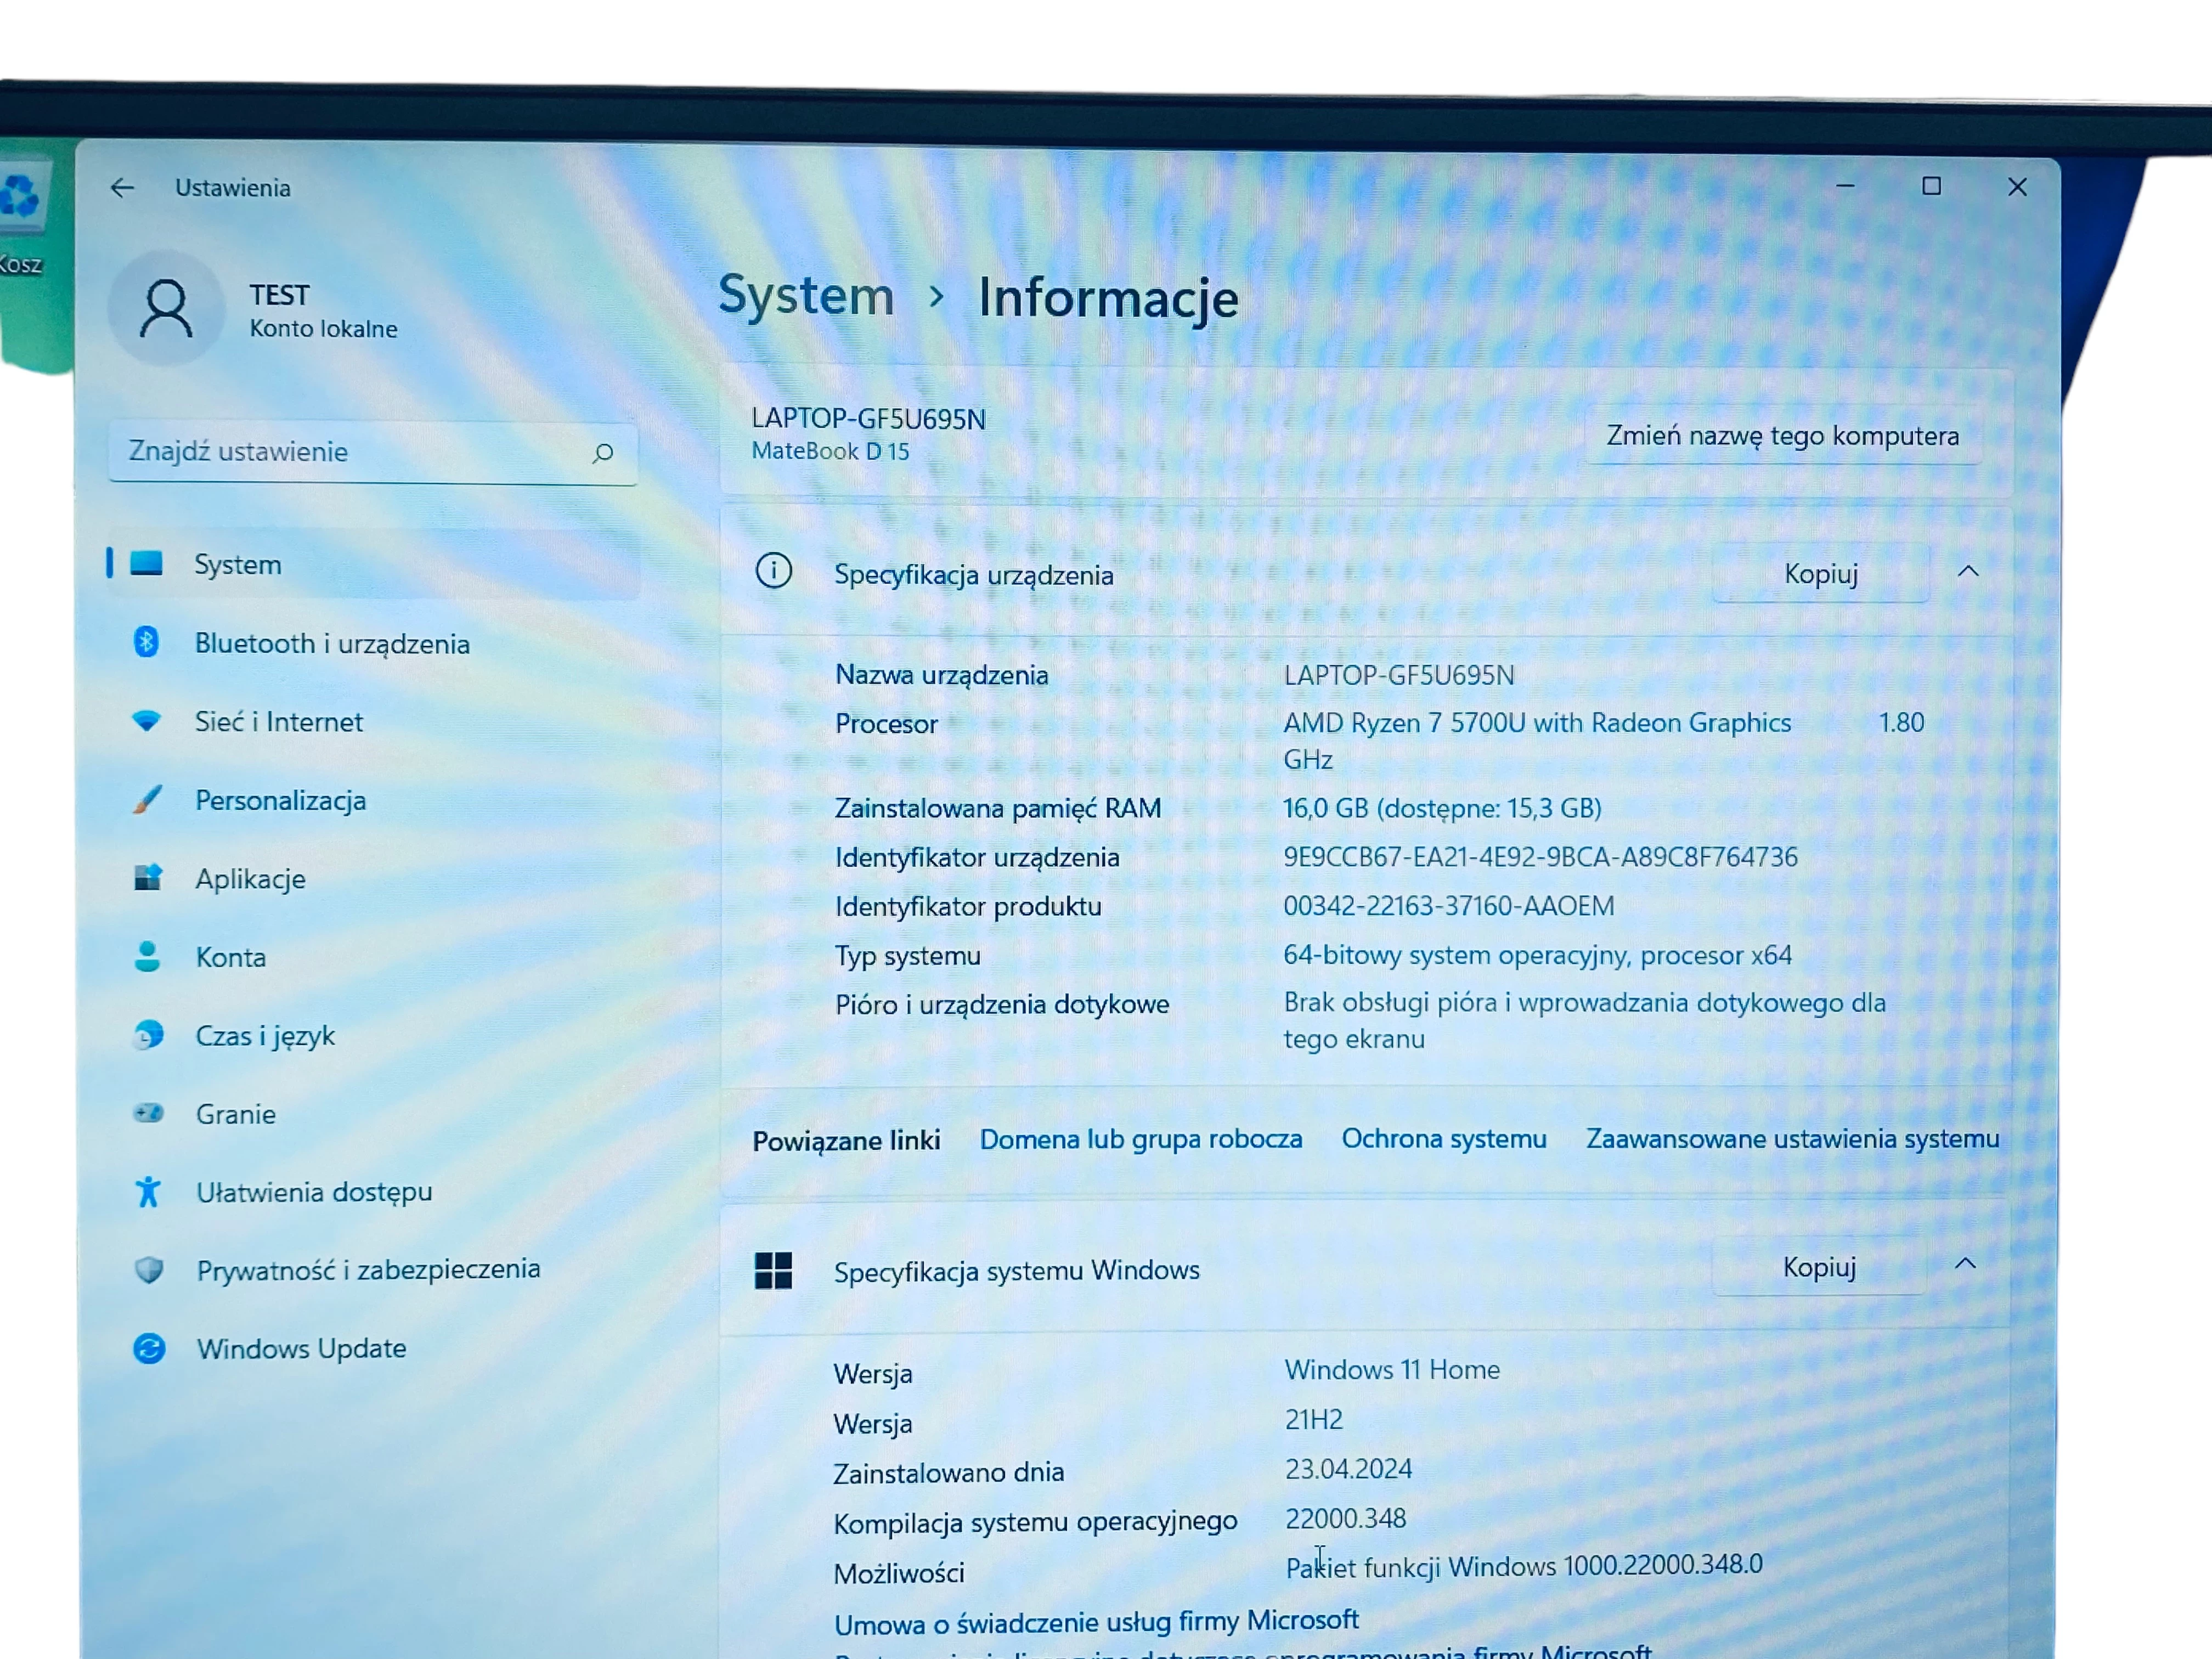Viewport: 2212px width, 1659px height.
Task: Click Pakiet funkcji Windows 1000.22000.348.0
Action: tap(1524, 1566)
